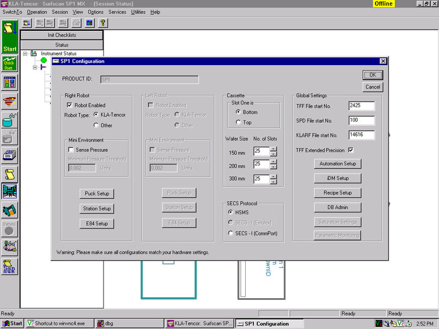Increase 200 mm slot count spinner up
The image size is (439, 329).
click(x=274, y=162)
